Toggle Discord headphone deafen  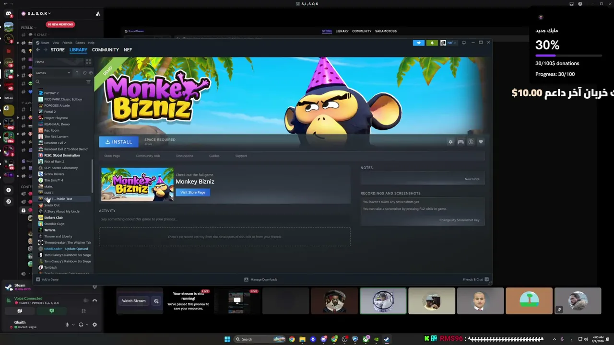[x=81, y=324]
